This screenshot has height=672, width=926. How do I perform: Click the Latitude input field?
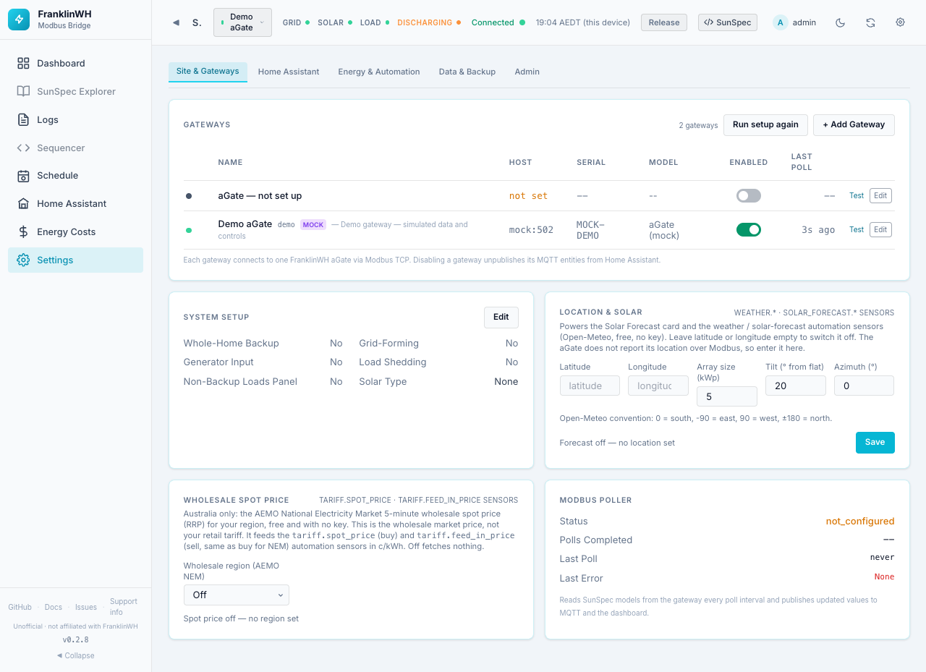tap(590, 386)
